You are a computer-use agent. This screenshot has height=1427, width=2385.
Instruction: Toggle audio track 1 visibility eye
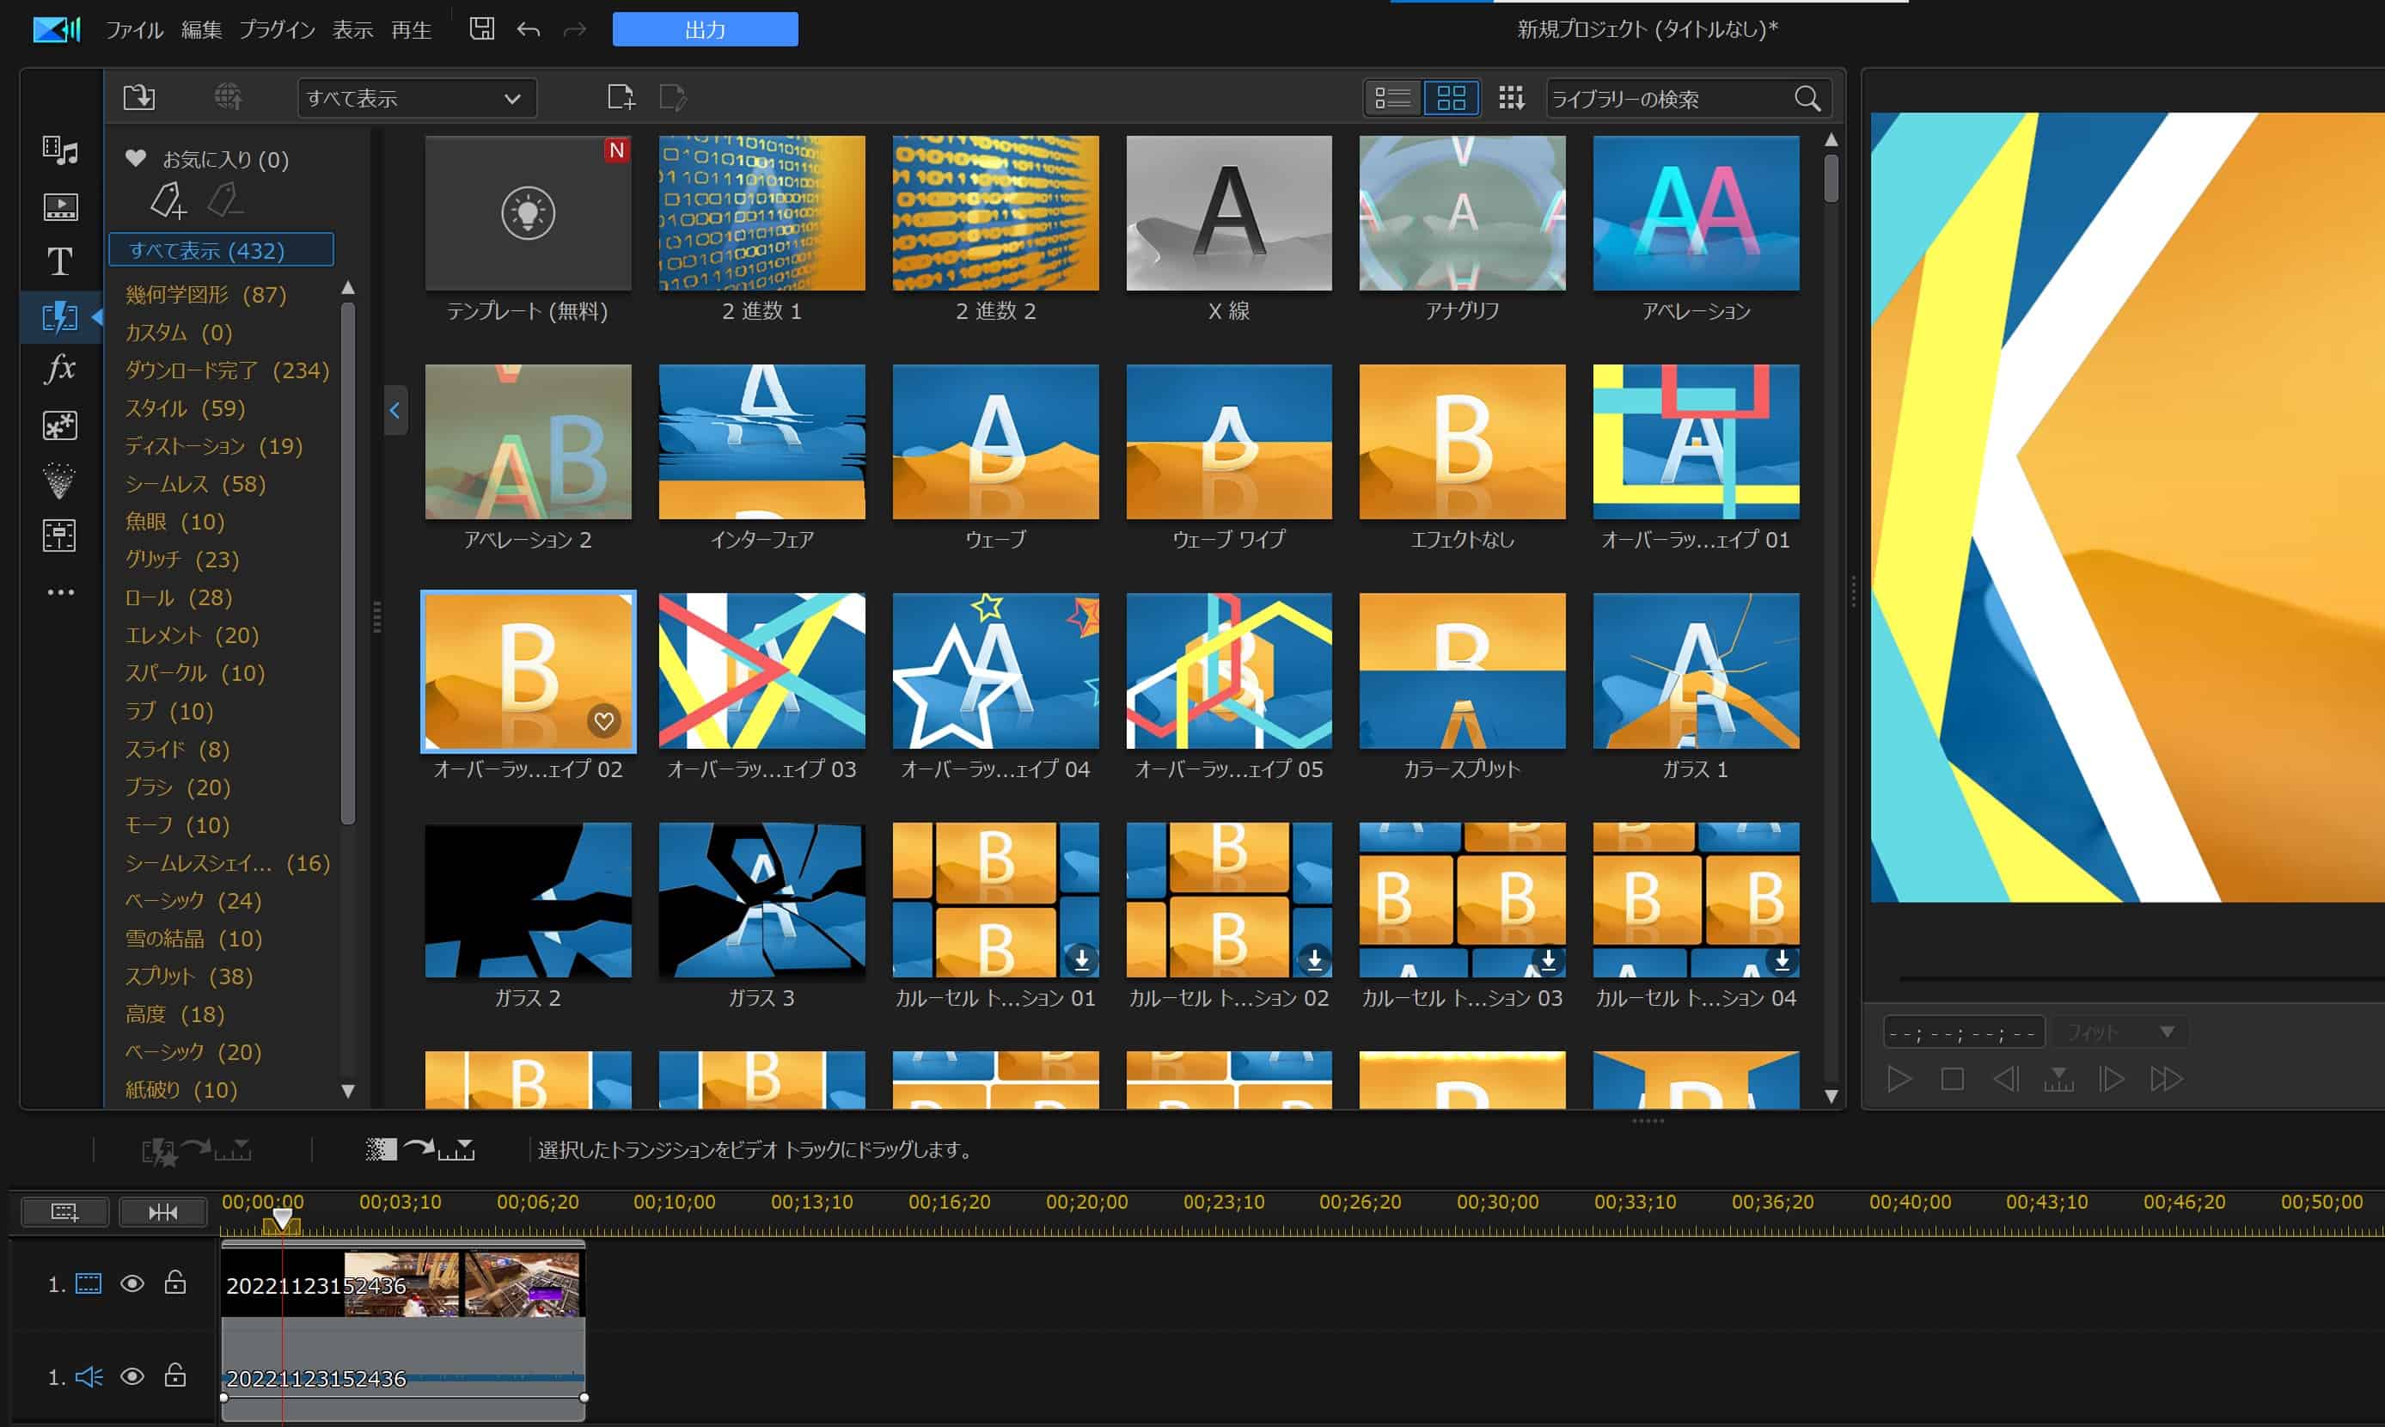click(131, 1377)
